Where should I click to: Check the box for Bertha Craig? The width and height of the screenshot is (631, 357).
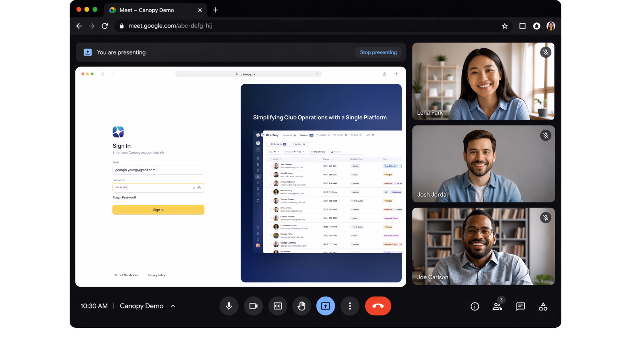(x=270, y=192)
